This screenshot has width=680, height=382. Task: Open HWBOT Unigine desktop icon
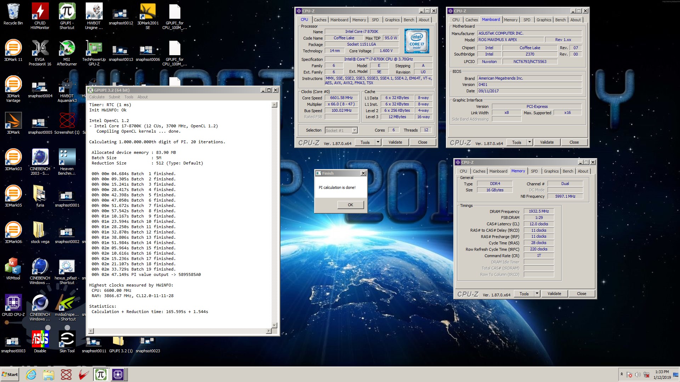click(x=94, y=16)
